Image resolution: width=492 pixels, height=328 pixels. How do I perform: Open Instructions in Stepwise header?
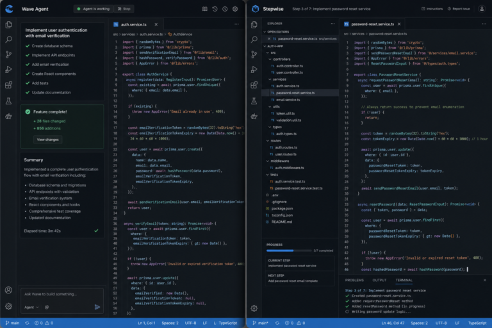click(x=432, y=9)
